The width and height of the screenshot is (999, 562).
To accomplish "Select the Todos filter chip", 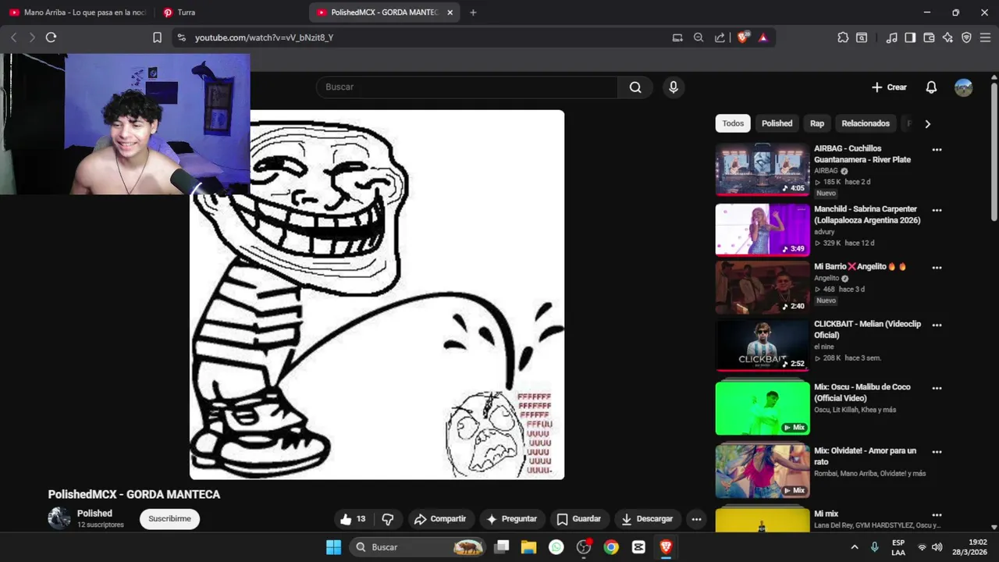I will point(733,123).
